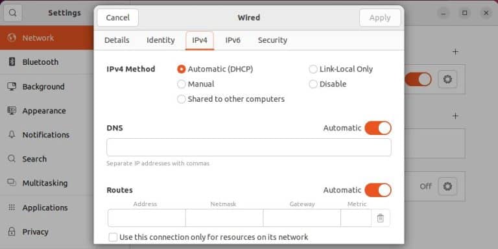The width and height of the screenshot is (498, 249).
Task: Add a connection with the top plus icon
Action: [455, 52]
